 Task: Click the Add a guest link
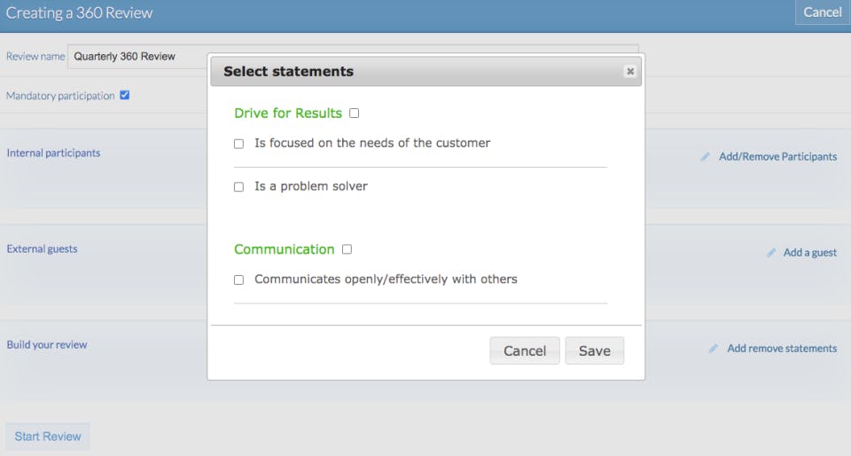point(809,253)
